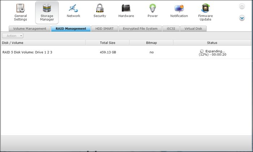The image size is (253, 152).
Task: Open Security padlock icon
Action: 100,9
